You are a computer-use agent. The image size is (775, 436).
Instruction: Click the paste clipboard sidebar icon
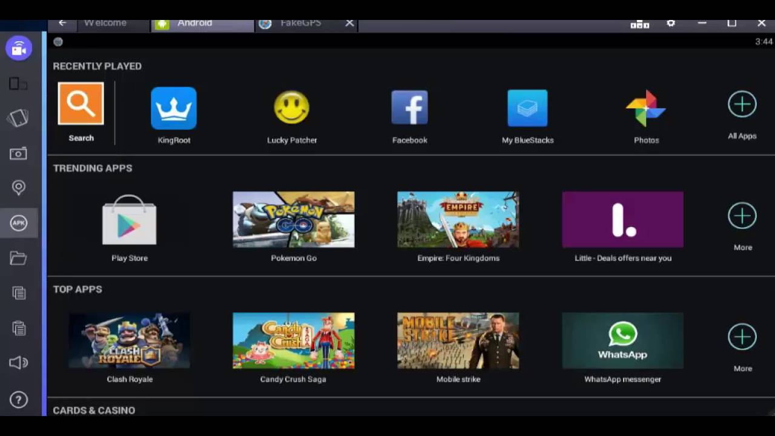click(x=19, y=328)
